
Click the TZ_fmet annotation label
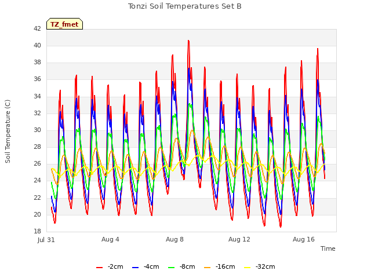coord(64,24)
